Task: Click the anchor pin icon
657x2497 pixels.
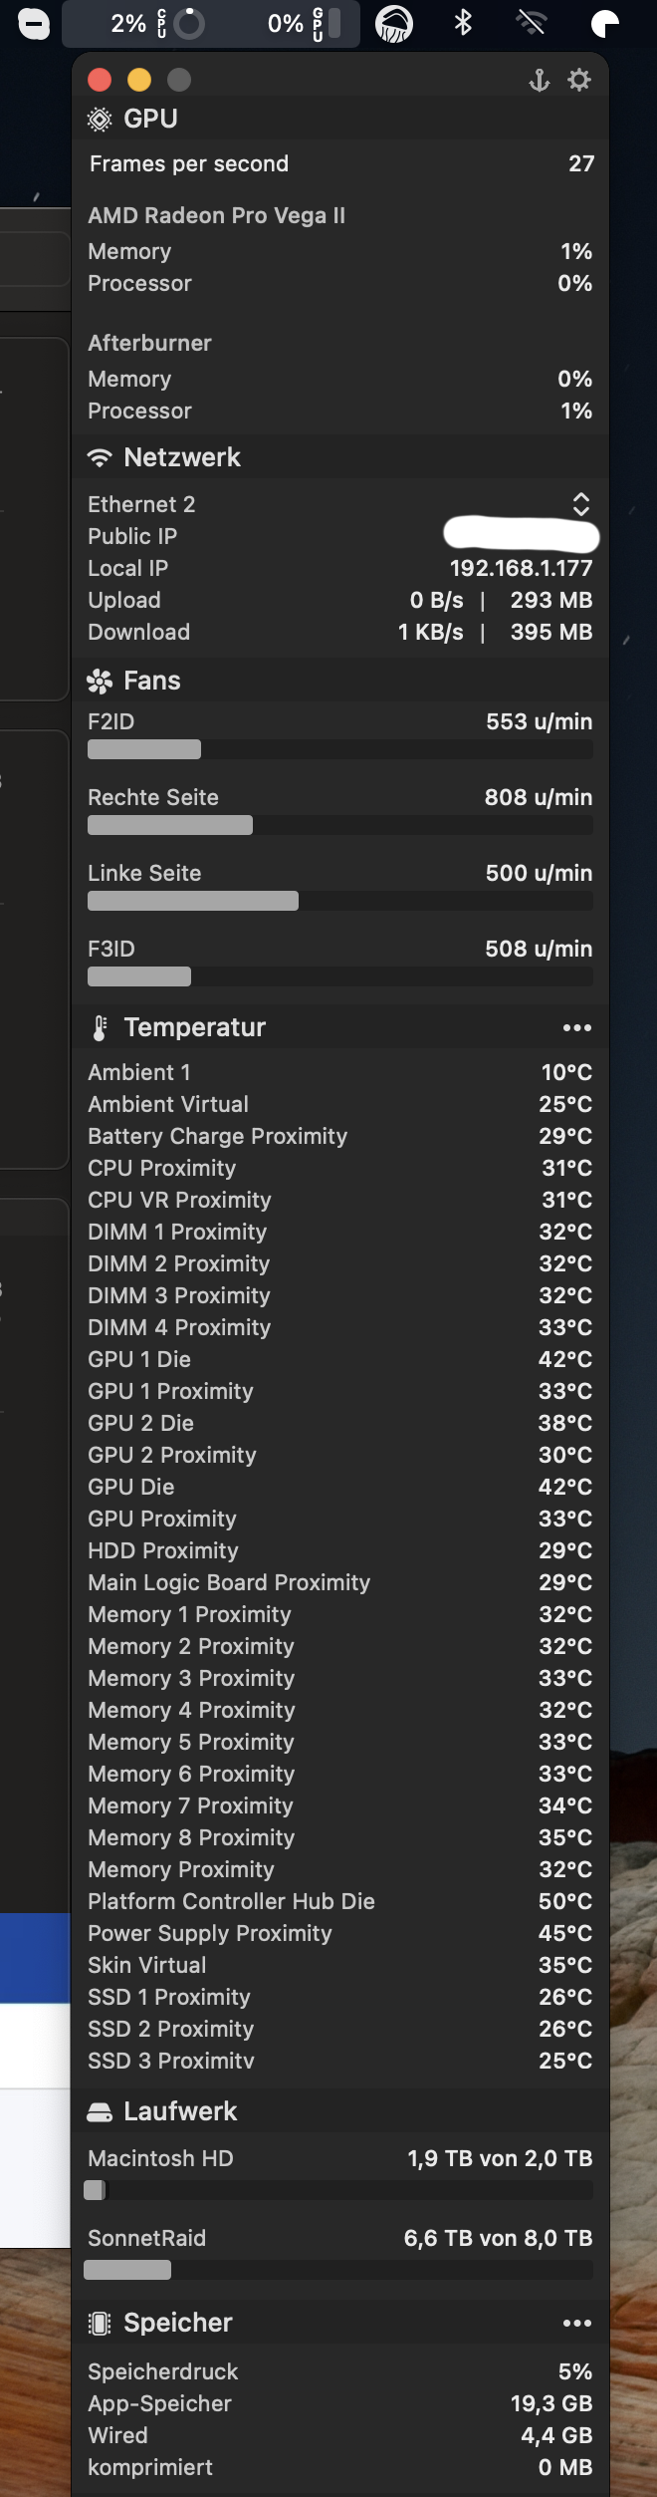Action: click(x=539, y=80)
